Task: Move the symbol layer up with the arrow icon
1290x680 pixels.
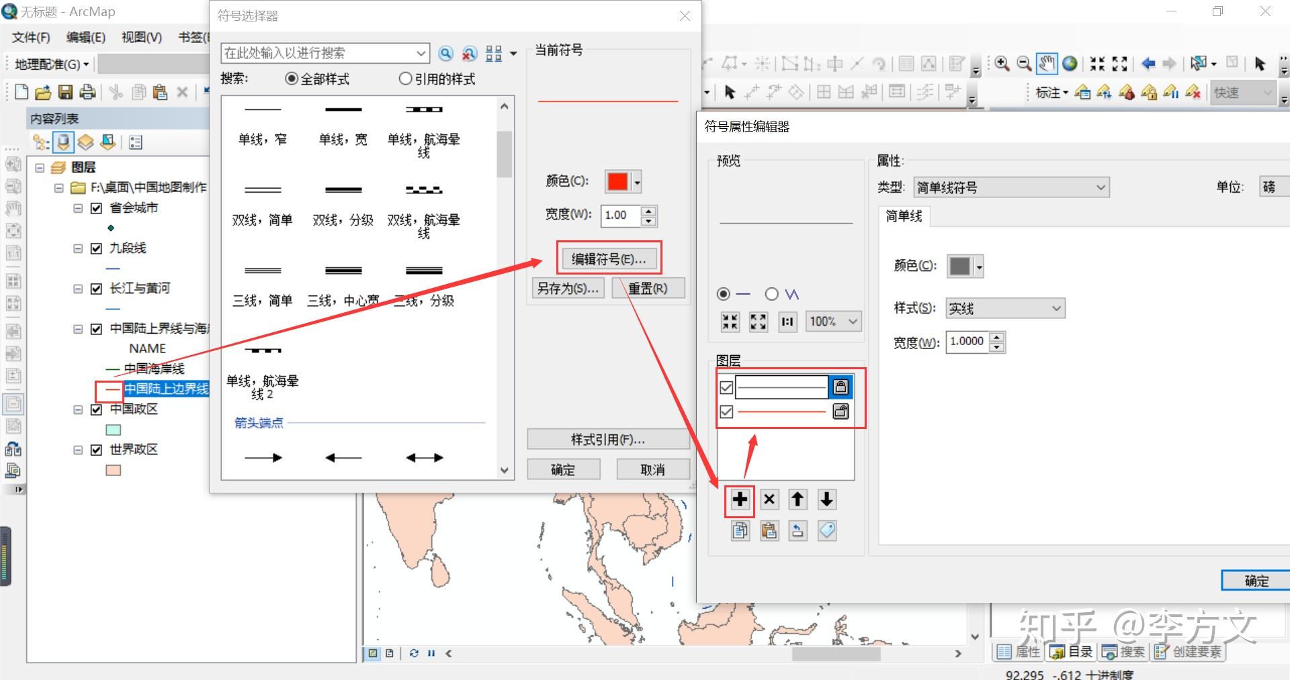Action: tap(798, 499)
